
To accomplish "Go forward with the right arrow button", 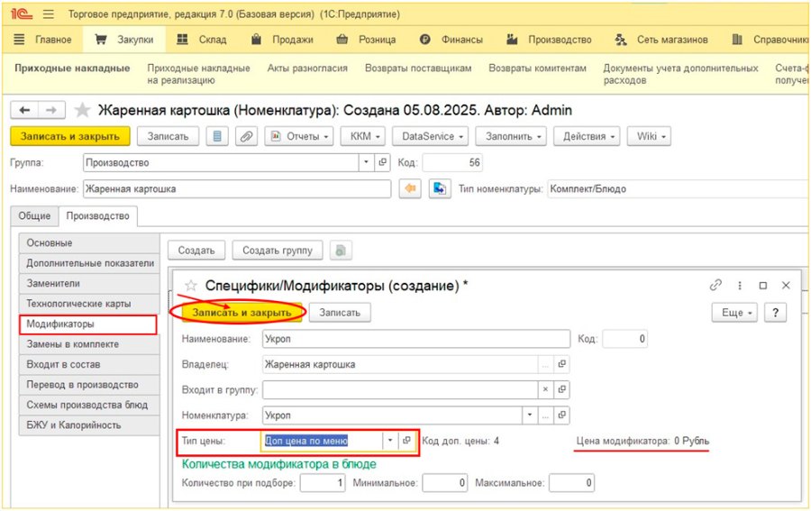I will [x=51, y=110].
